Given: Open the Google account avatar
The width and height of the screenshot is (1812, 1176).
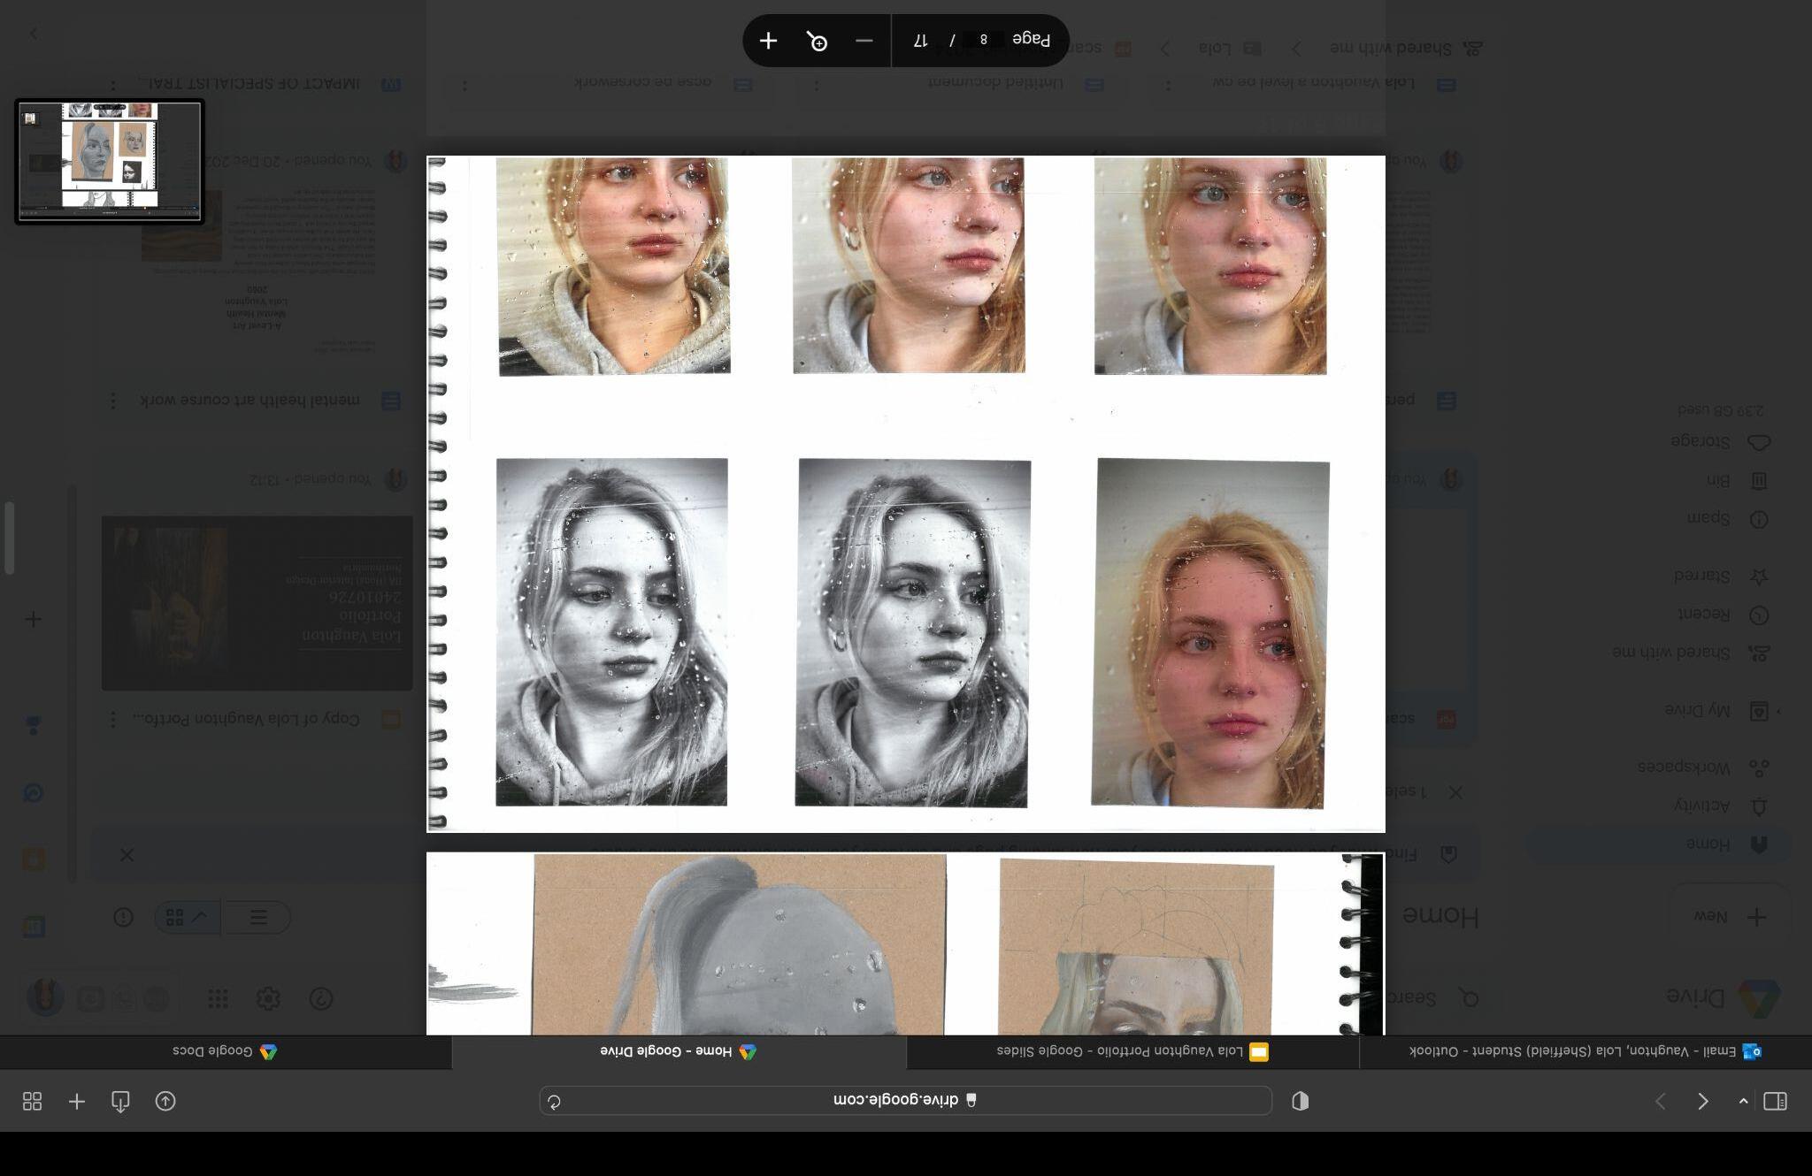Looking at the screenshot, I should 45,997.
